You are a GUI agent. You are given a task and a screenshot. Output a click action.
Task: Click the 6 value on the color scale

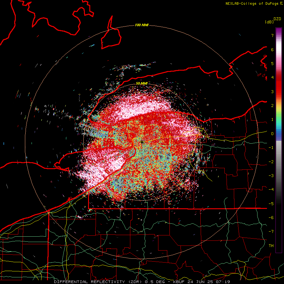[x=272, y=50]
